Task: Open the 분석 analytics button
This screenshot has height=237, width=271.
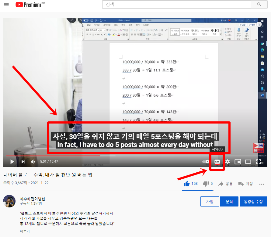Action: (x=229, y=201)
